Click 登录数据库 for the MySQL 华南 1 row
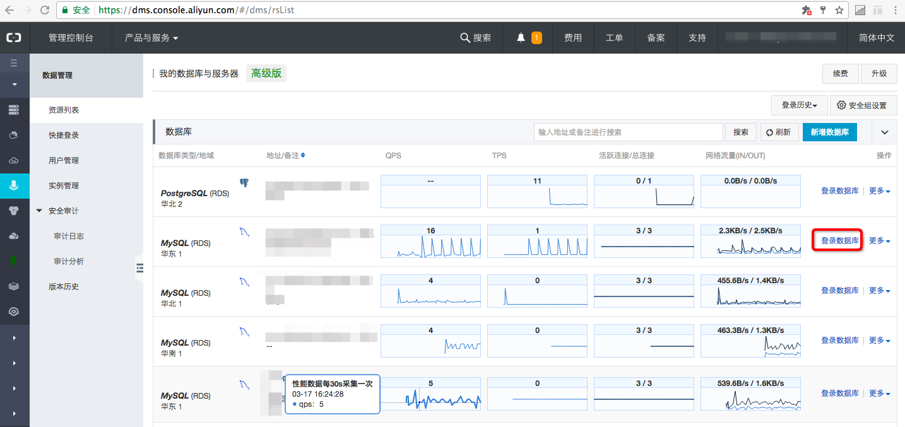Screen dimensions: 905x427 click(840, 341)
